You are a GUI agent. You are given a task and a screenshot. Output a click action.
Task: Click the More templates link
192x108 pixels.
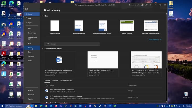(155, 40)
